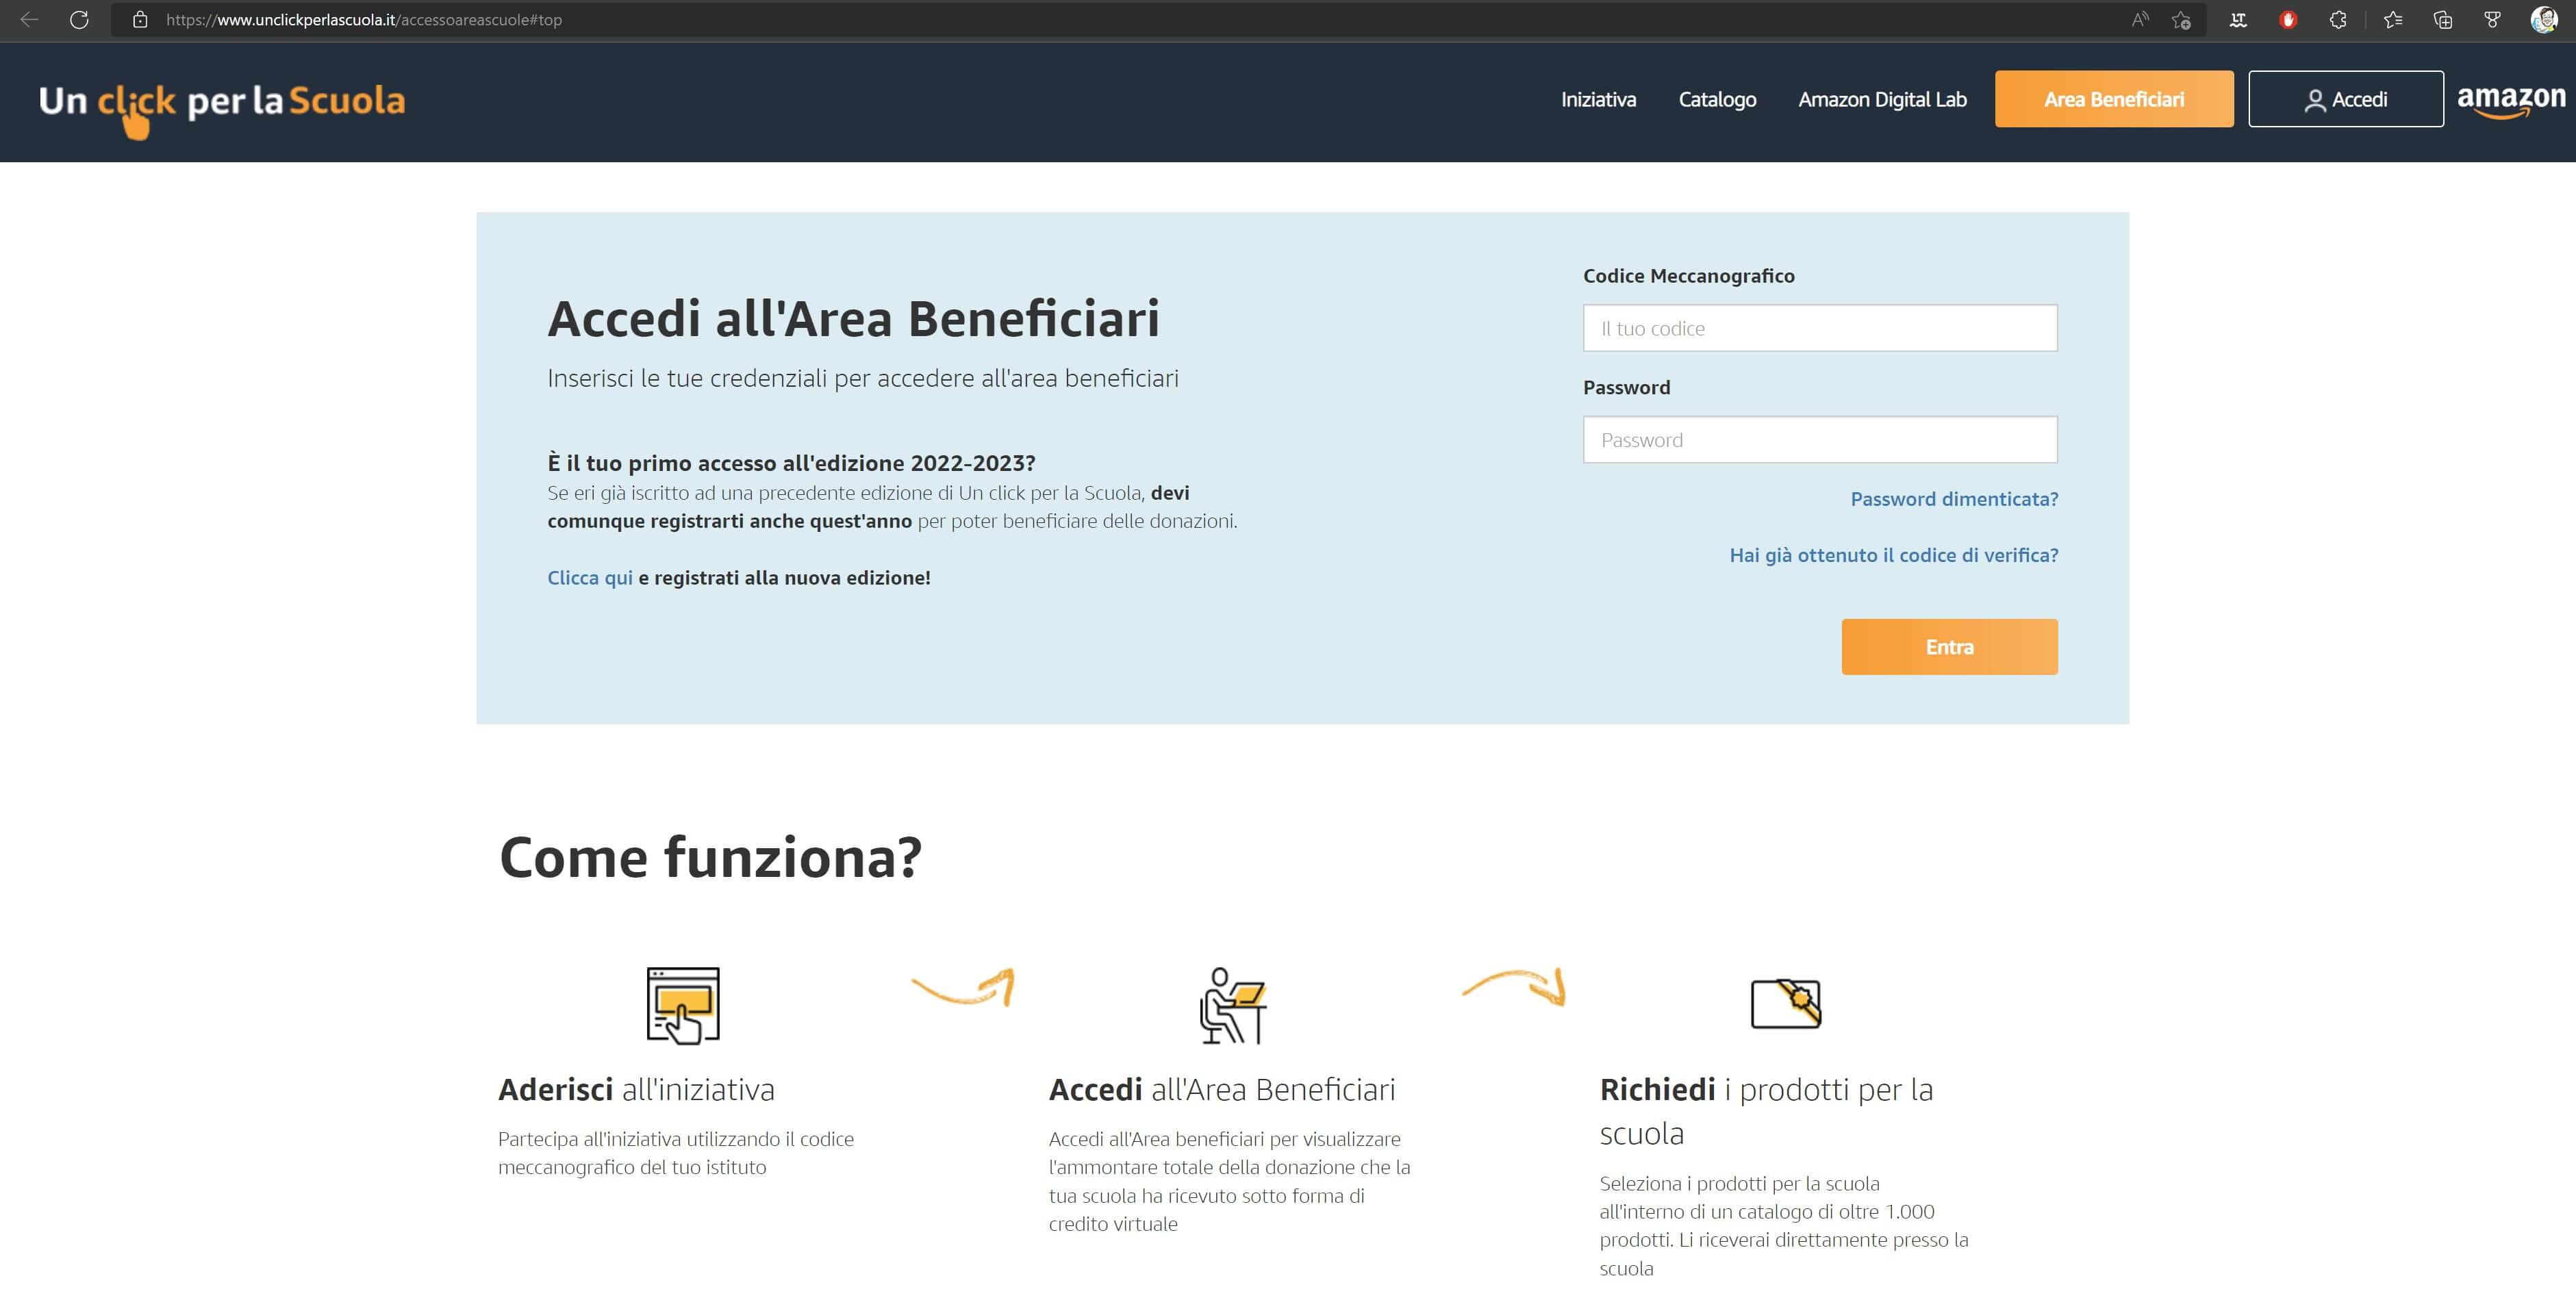Image resolution: width=2576 pixels, height=1300 pixels.
Task: Click the Un click per la Scuola logo
Action: coord(222,102)
